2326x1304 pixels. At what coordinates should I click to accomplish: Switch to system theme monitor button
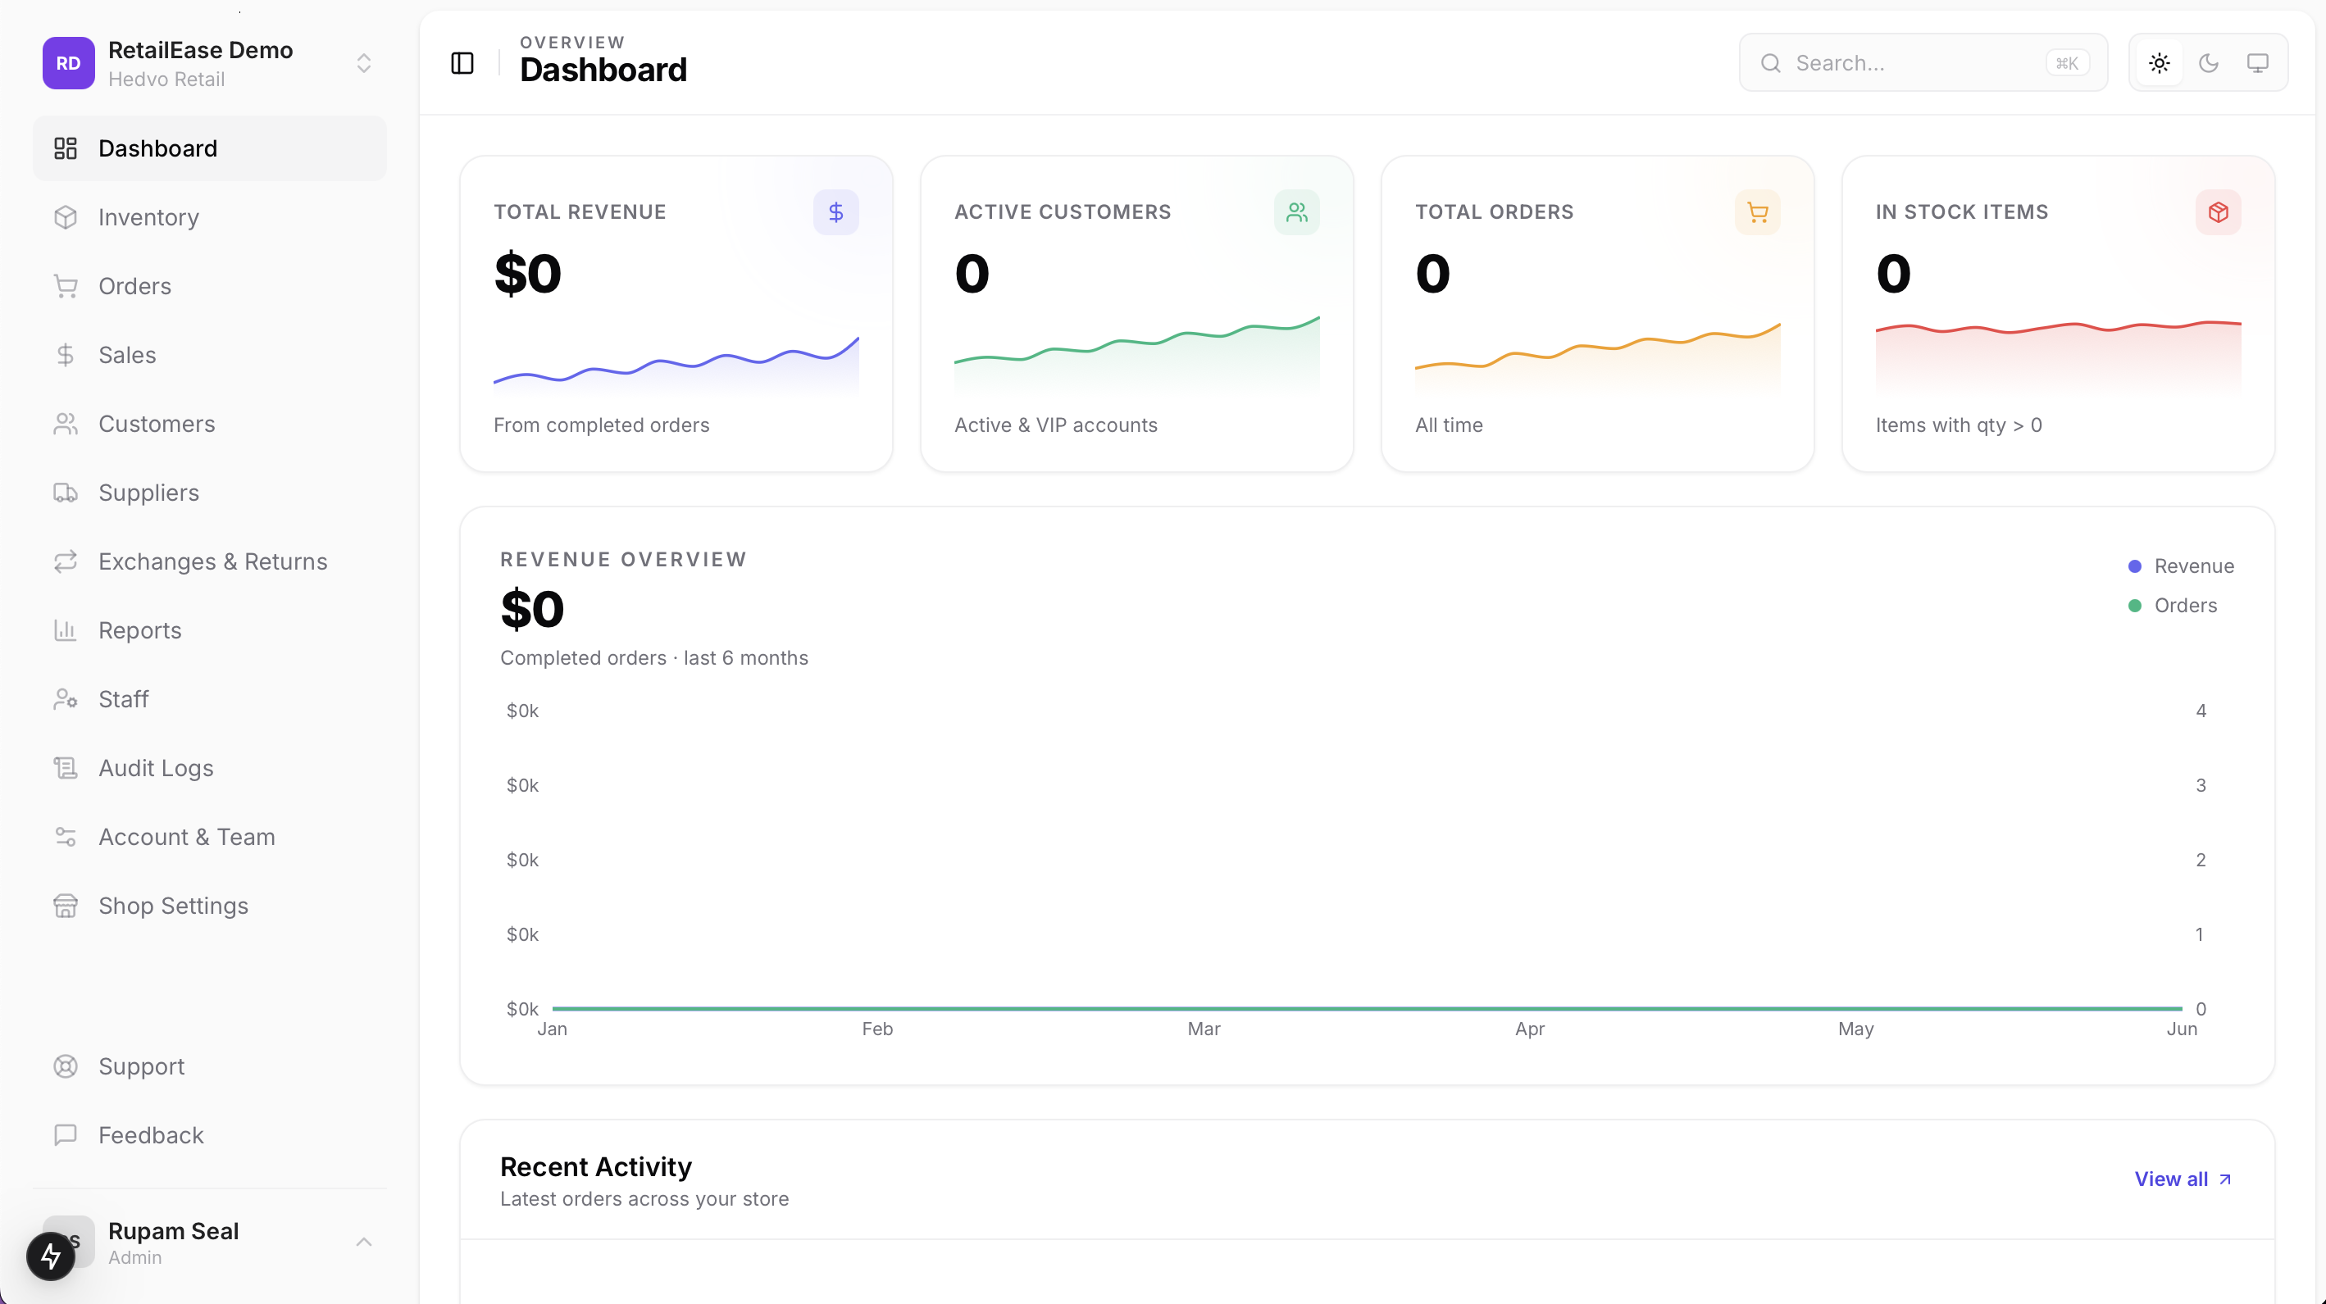(2257, 63)
